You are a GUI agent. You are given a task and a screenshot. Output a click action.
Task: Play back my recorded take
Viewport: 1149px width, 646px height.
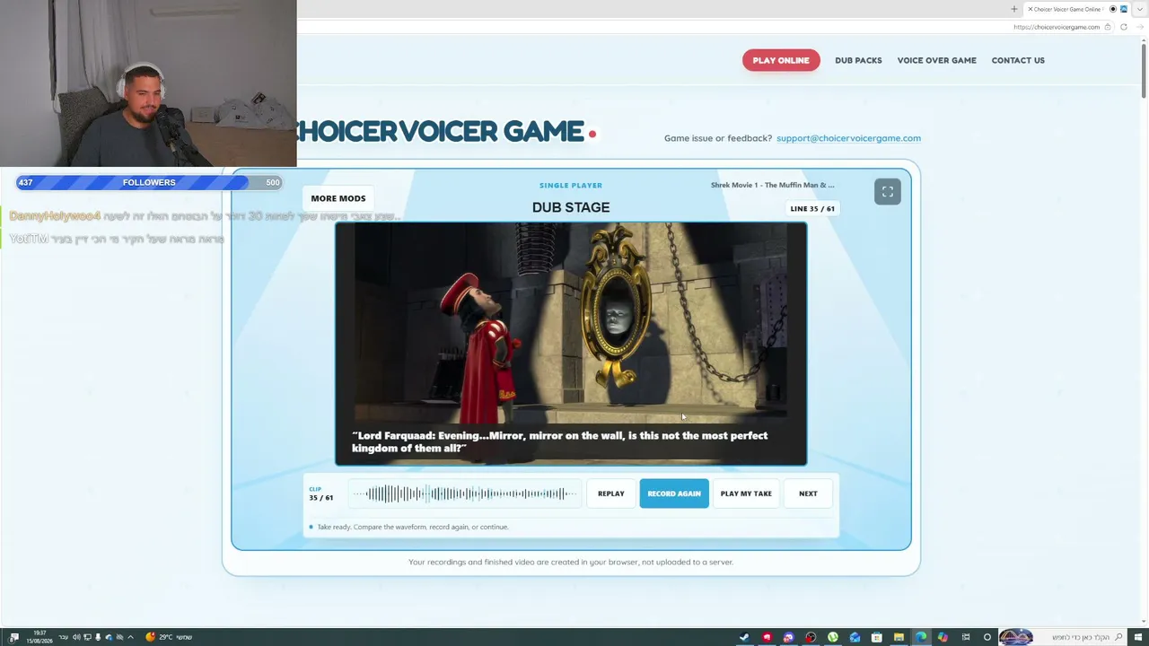click(x=746, y=493)
